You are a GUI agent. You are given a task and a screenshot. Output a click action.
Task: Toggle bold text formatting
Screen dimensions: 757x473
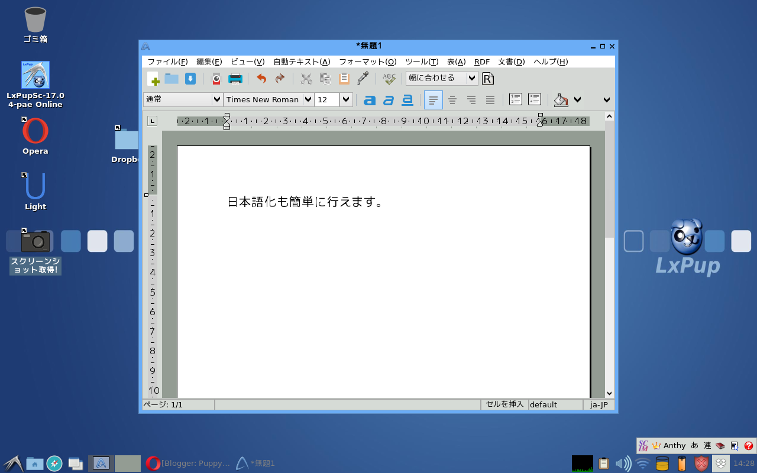click(369, 100)
